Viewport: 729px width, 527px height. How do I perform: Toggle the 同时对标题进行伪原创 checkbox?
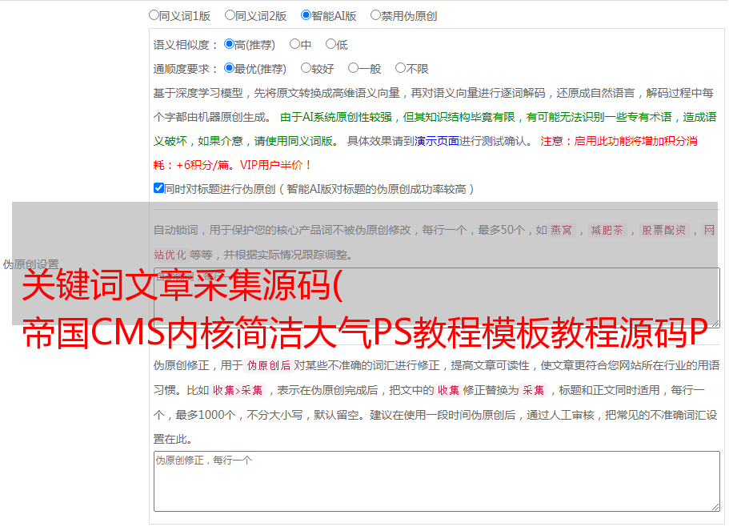click(158, 188)
